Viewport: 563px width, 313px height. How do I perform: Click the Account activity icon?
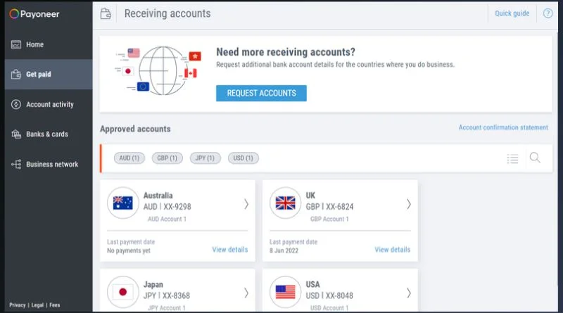coord(15,105)
